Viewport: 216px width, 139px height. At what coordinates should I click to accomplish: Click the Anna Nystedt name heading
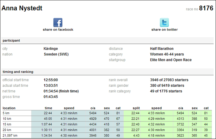pos(22,8)
